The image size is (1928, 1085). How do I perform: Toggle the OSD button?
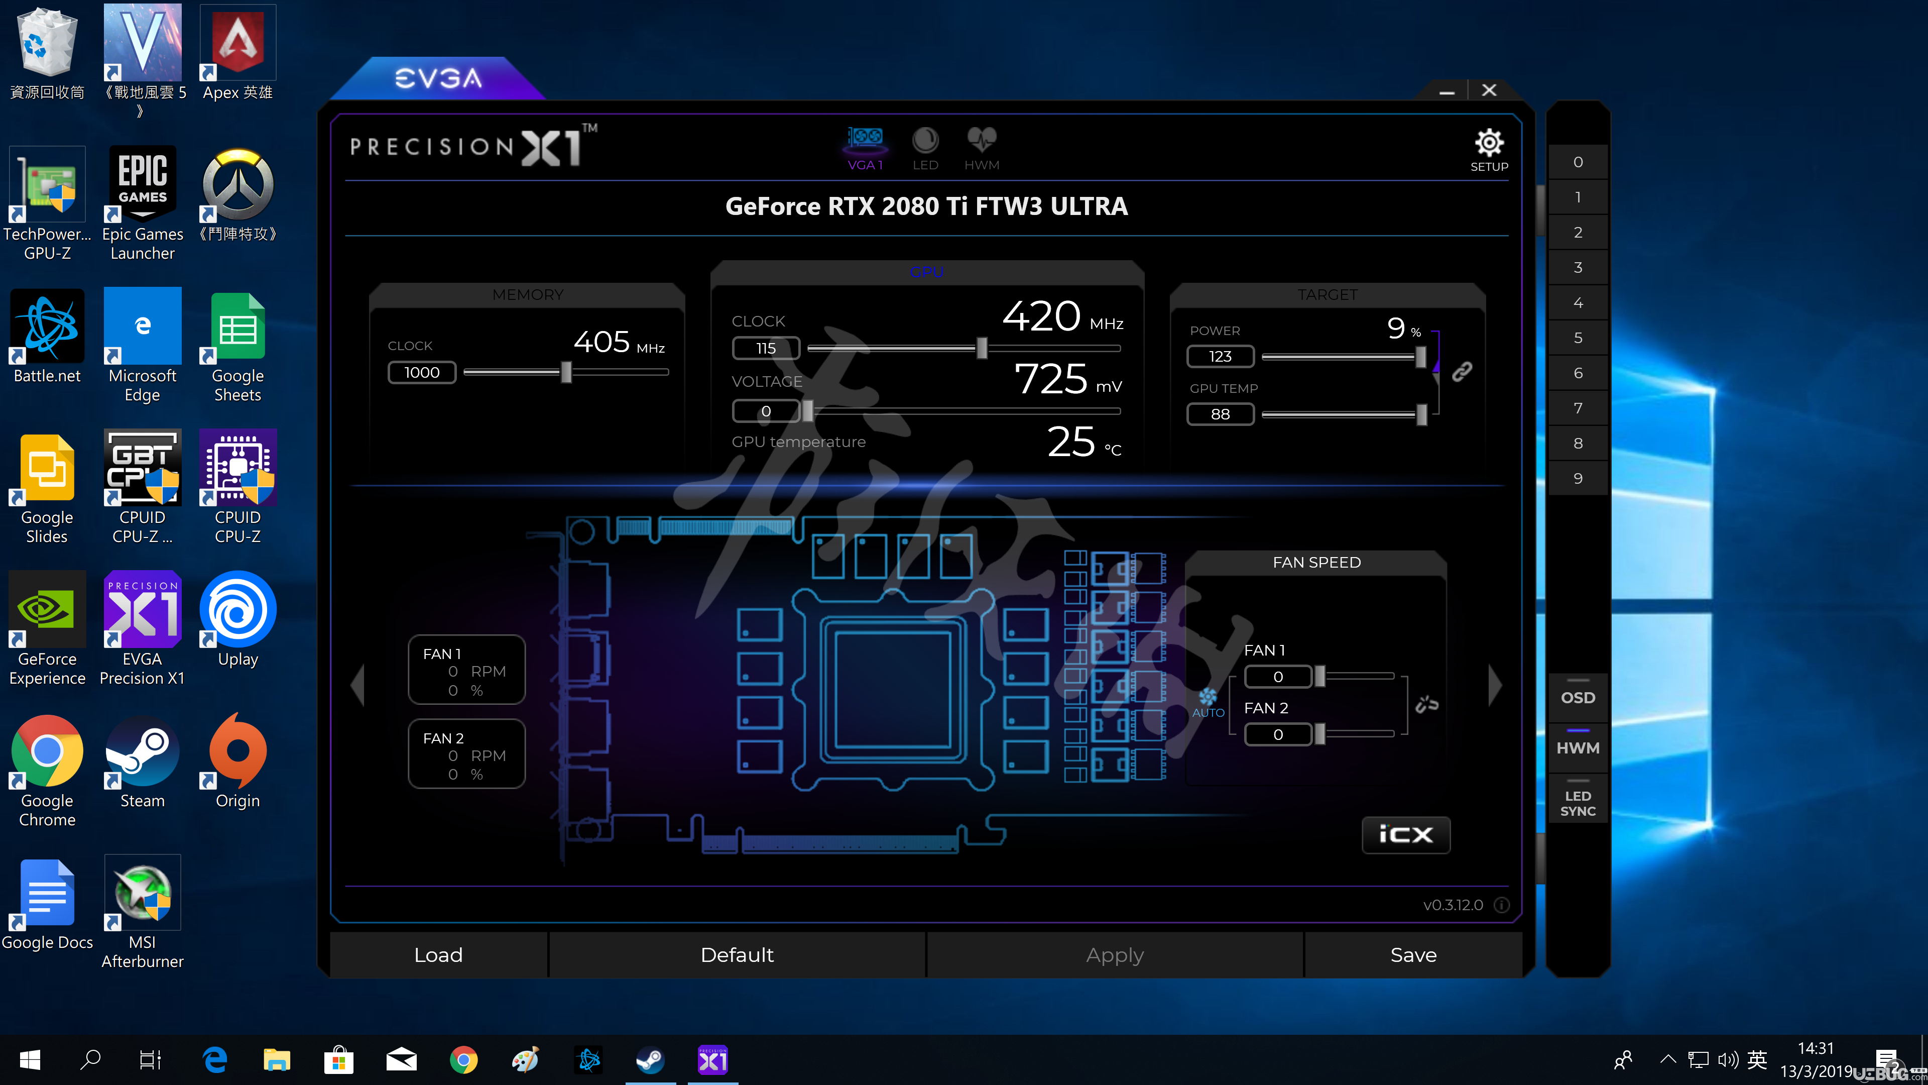(x=1578, y=697)
